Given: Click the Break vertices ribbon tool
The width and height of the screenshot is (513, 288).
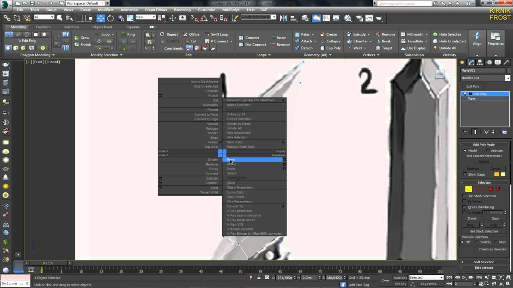Looking at the screenshot, I should (x=383, y=41).
